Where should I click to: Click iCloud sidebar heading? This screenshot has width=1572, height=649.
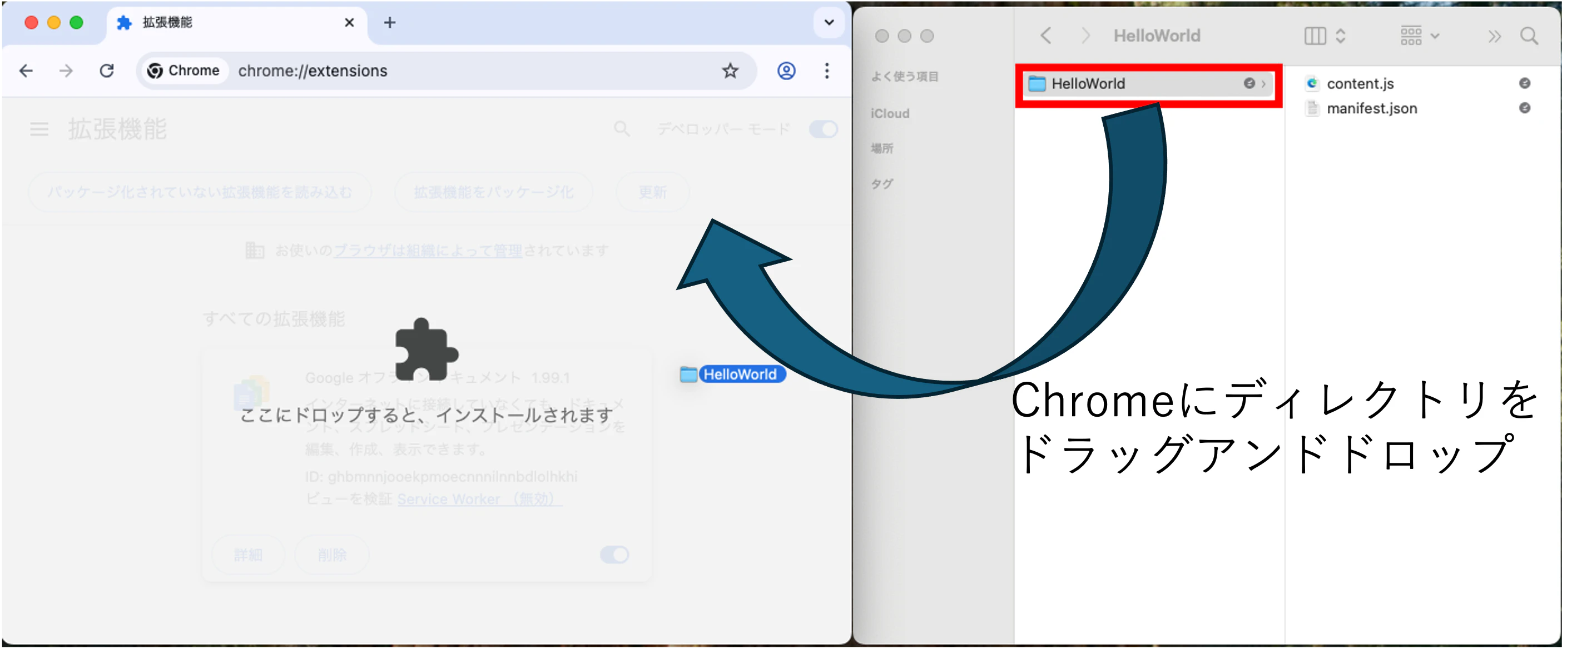[890, 113]
